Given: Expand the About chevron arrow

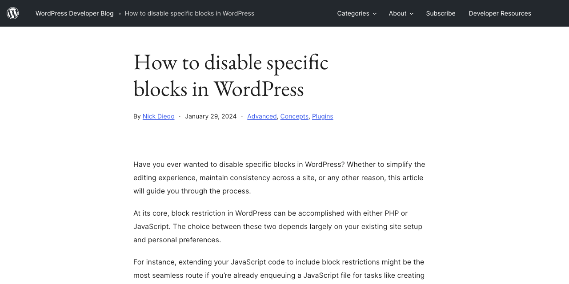Looking at the screenshot, I should click(x=412, y=14).
